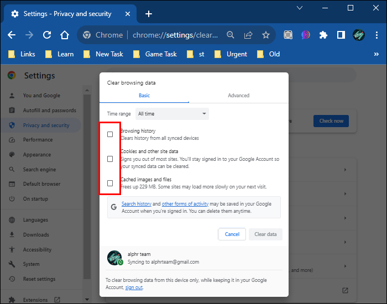Open the profile avatar in the toolbar
Image resolution: width=387 pixels, height=304 pixels.
[x=359, y=35]
